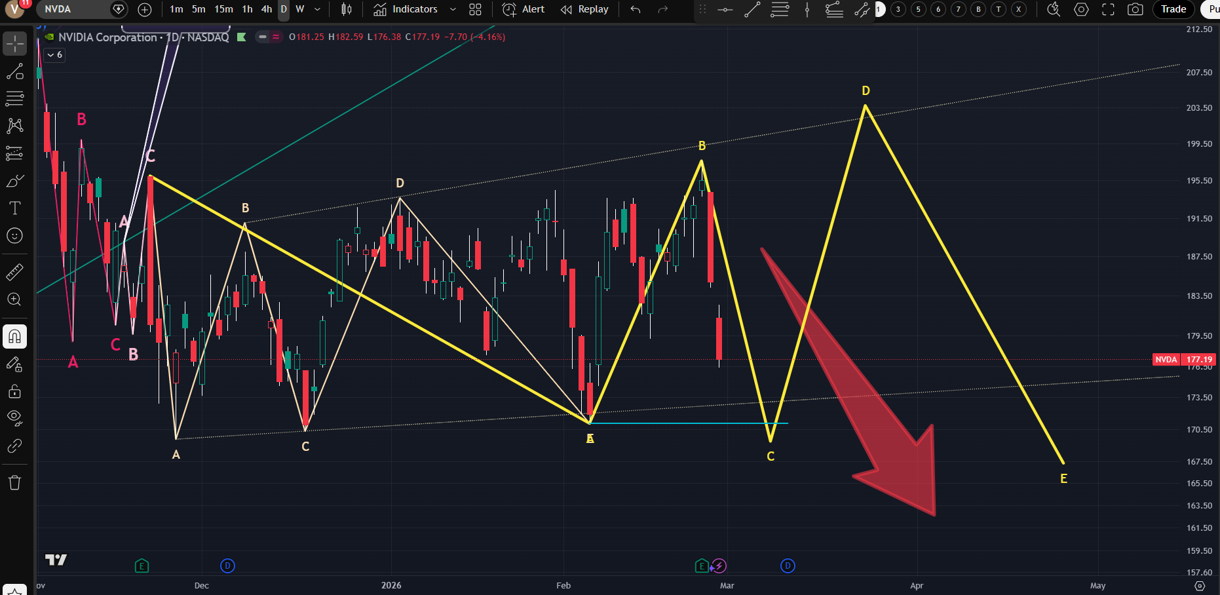Select the Measure ruler tool
The image size is (1220, 595).
14,272
